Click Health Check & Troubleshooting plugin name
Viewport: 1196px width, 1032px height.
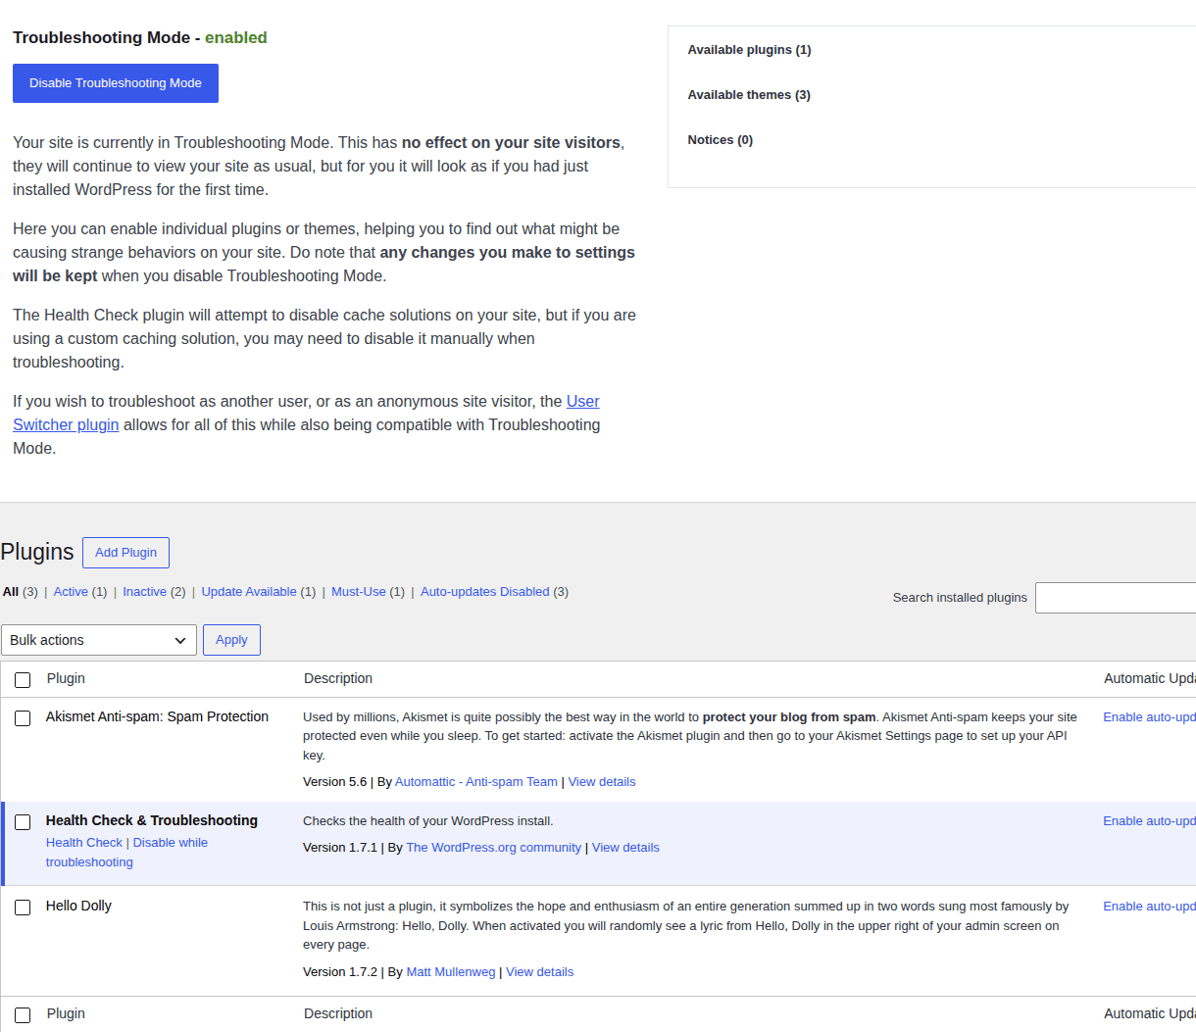pyautogui.click(x=152, y=820)
